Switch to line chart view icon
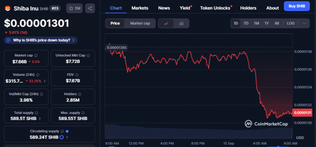Screen dimensions: 316x147 click(x=166, y=23)
